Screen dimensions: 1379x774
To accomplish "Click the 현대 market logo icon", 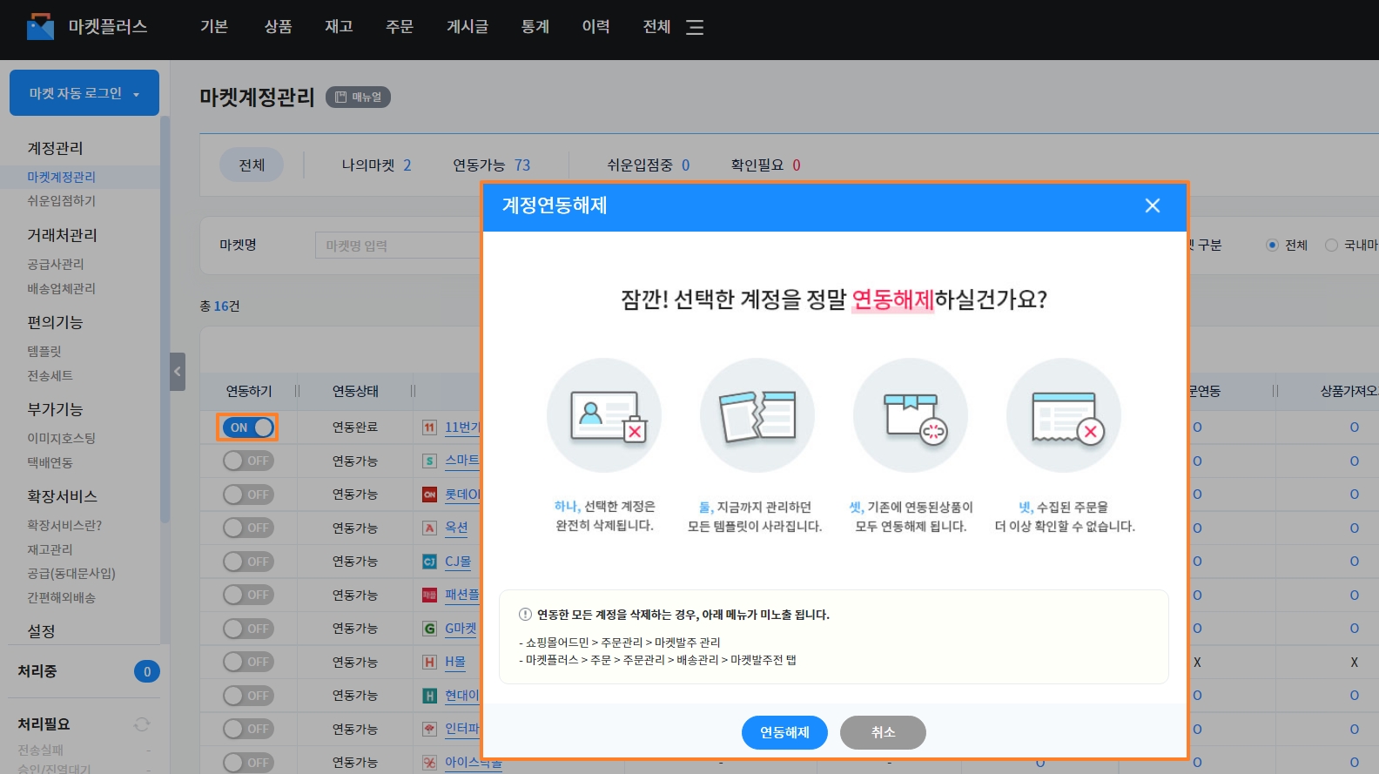I will (x=429, y=696).
